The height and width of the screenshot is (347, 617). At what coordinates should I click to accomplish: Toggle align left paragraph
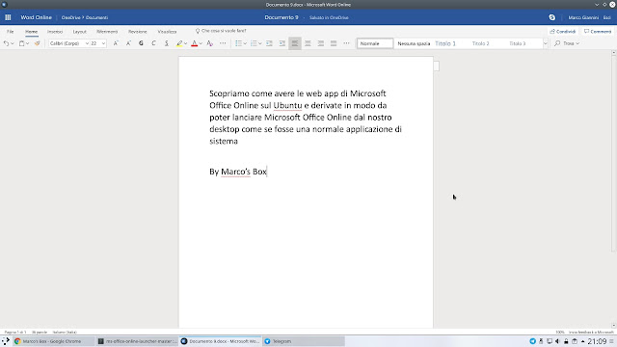[295, 43]
